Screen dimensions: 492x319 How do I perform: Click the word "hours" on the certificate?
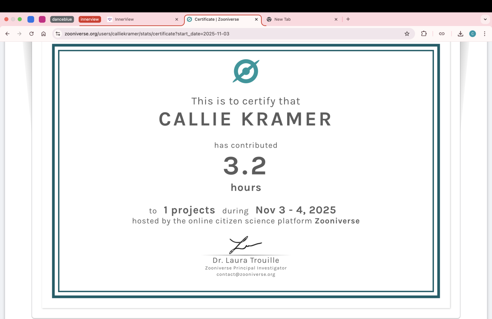pos(246,187)
